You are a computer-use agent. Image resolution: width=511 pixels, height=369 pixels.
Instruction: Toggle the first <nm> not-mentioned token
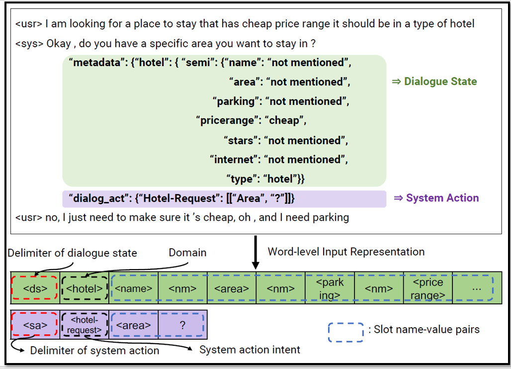[x=182, y=287]
